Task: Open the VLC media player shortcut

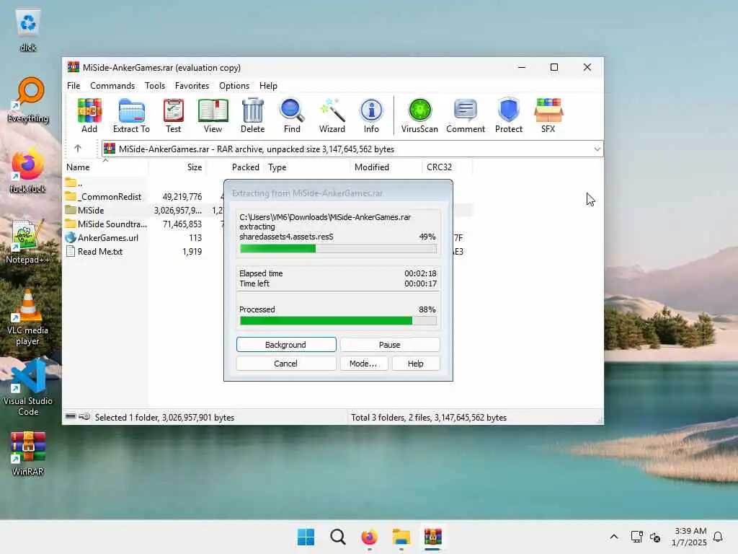Action: pyautogui.click(x=28, y=318)
